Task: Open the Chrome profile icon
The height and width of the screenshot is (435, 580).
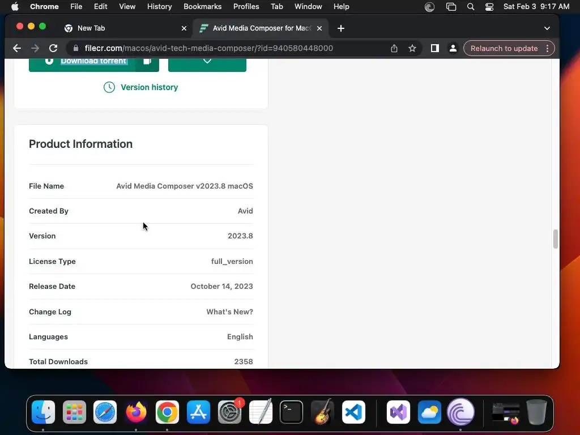Action: [453, 48]
